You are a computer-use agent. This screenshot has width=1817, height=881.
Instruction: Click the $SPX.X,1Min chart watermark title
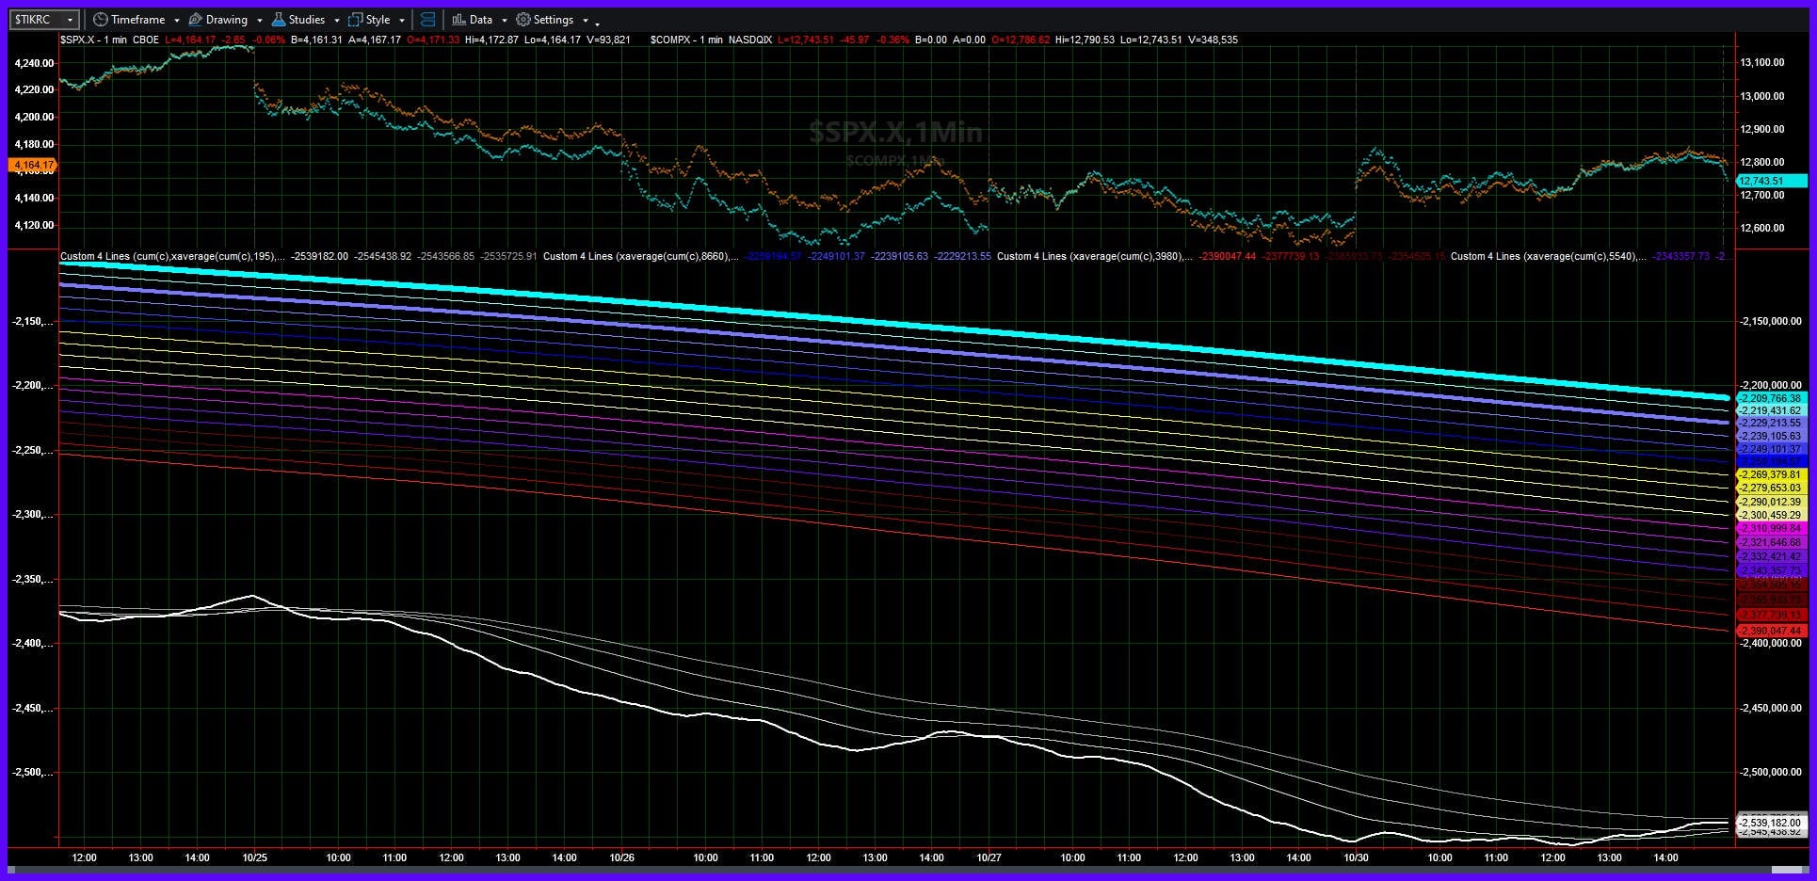(895, 132)
